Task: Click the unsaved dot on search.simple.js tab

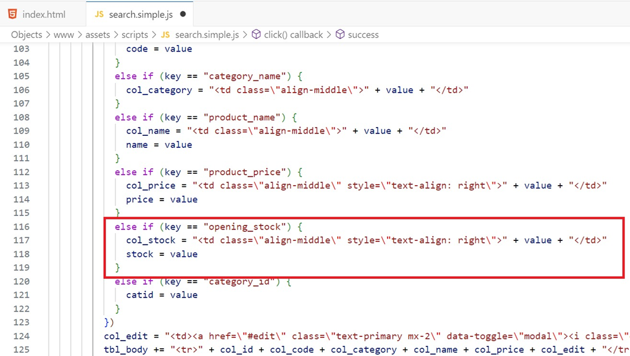Action: tap(183, 14)
